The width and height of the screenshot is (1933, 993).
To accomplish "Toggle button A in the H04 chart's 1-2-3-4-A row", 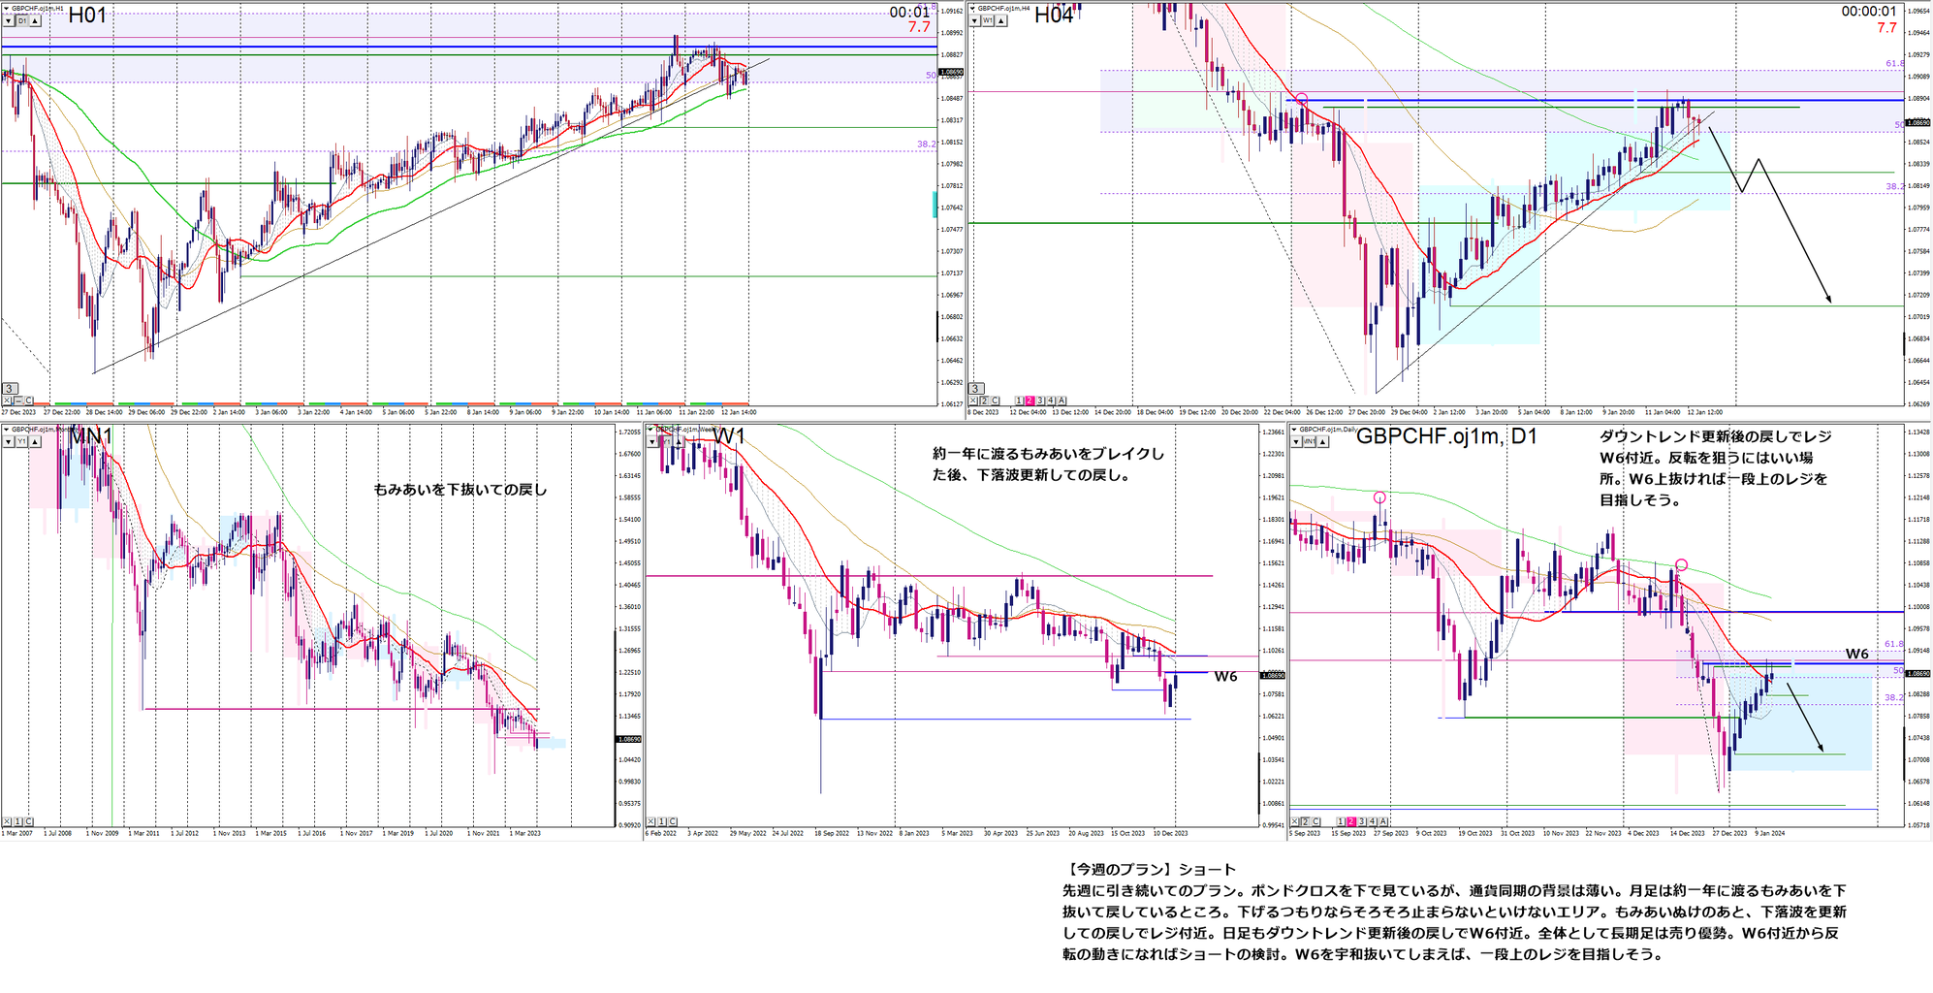I will pyautogui.click(x=1062, y=400).
